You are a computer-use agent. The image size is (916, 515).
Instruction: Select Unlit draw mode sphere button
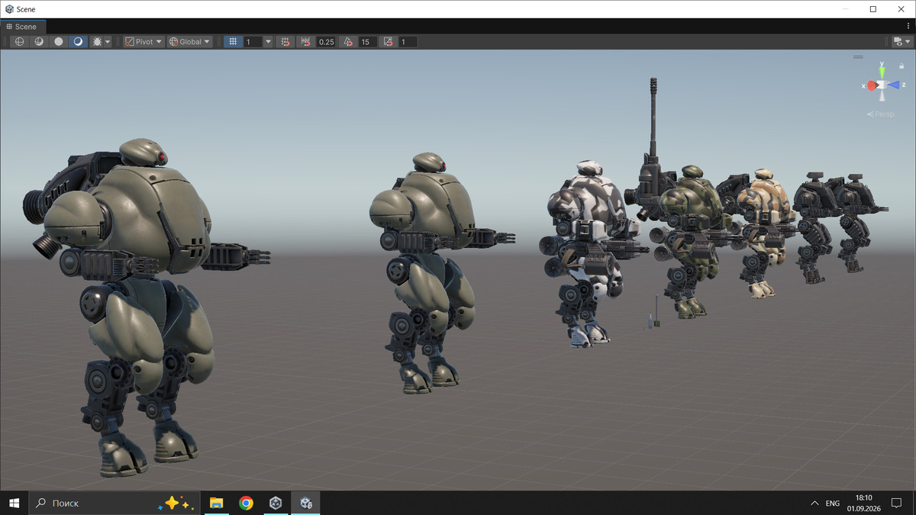[x=59, y=42]
